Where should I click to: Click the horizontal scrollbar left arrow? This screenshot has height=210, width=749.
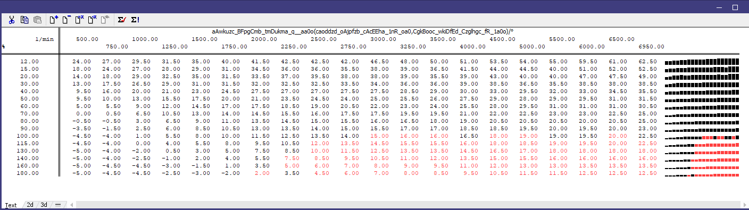[72, 205]
